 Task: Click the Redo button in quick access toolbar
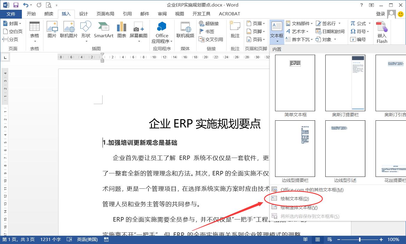39,5
